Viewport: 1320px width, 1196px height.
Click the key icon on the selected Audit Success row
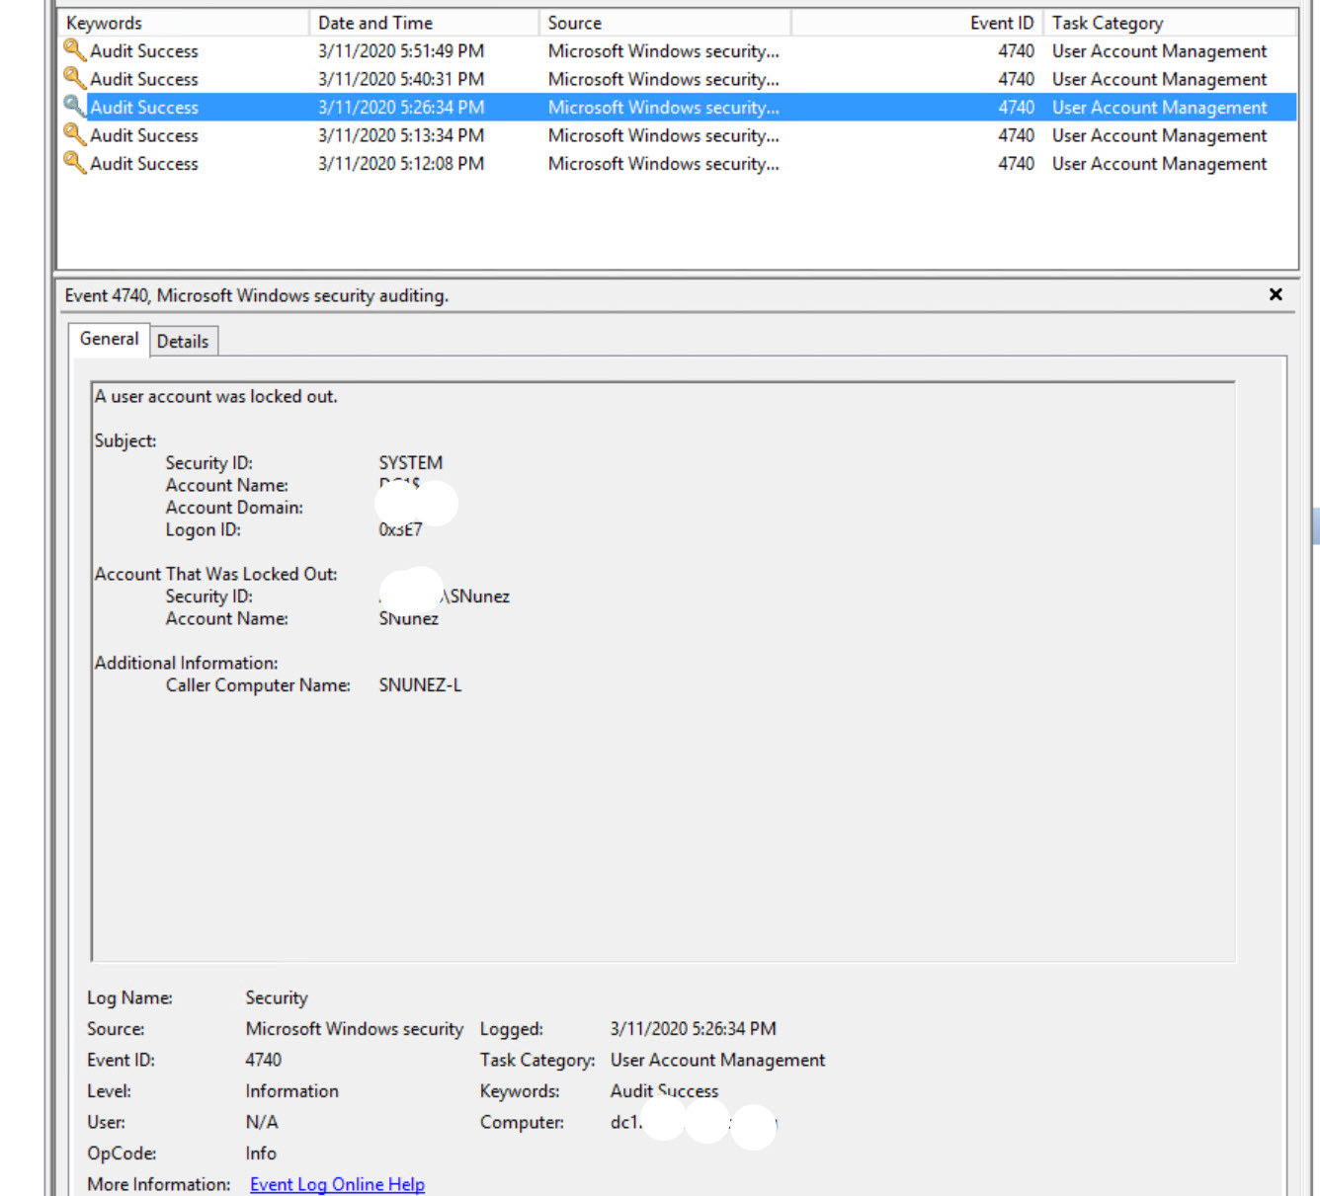coord(75,107)
